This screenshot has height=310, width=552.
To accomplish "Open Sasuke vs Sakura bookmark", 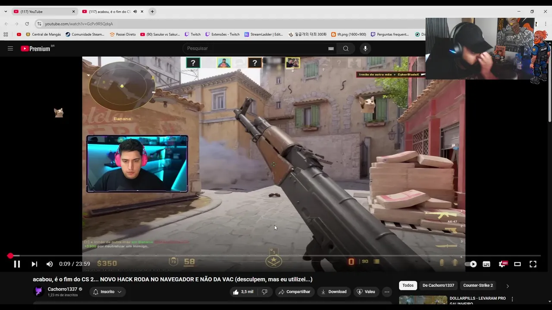I will [160, 34].
